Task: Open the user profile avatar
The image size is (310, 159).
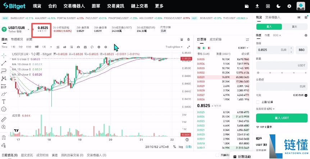Action: click(x=301, y=6)
